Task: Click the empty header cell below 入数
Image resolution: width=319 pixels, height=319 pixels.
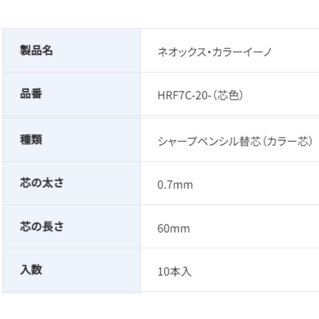Action: point(72,293)
